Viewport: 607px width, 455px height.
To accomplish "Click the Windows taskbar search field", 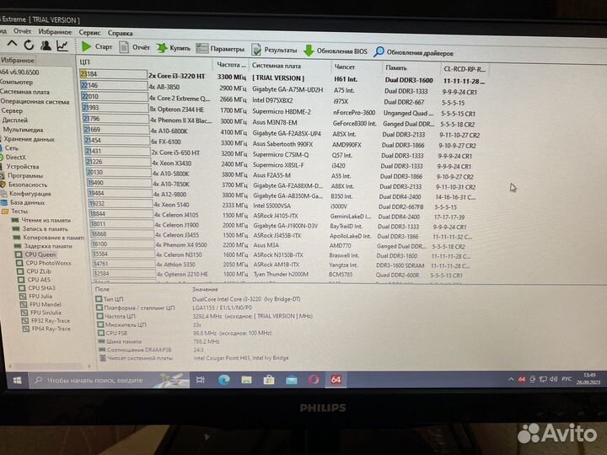I will pyautogui.click(x=109, y=380).
